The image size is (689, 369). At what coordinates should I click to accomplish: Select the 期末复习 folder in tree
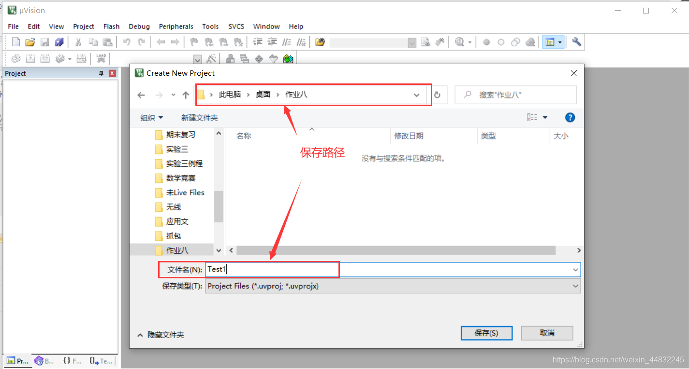tap(181, 135)
